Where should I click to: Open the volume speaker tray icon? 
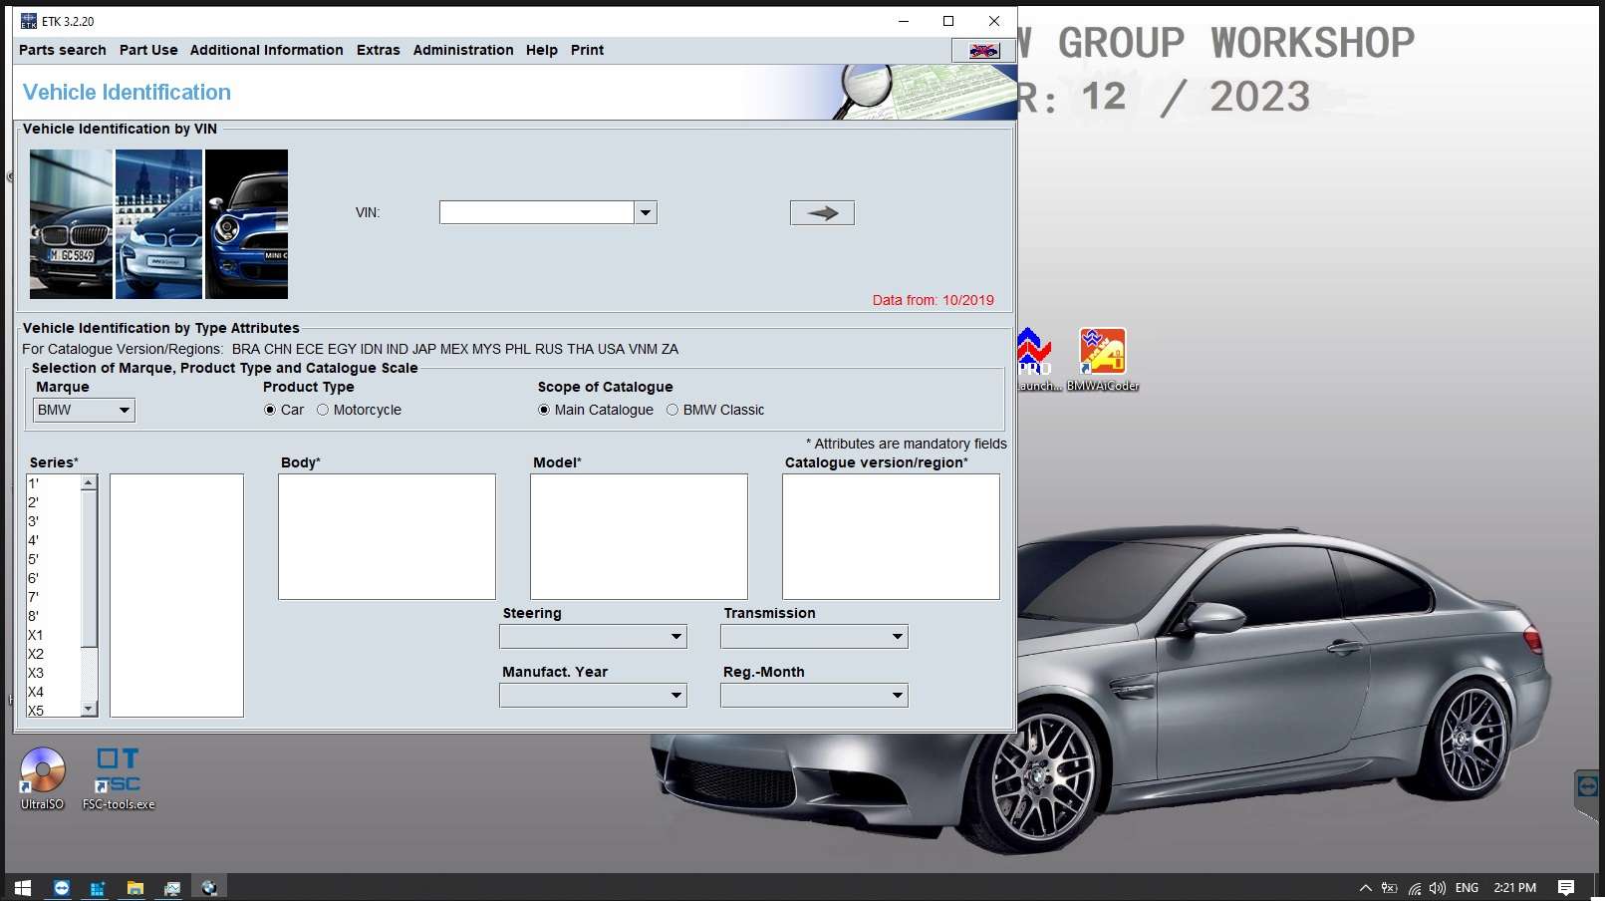point(1437,887)
